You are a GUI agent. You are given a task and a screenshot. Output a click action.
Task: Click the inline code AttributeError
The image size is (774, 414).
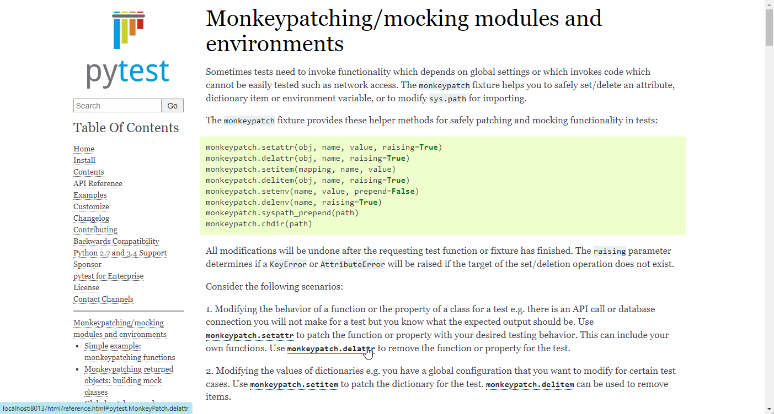[x=353, y=264]
